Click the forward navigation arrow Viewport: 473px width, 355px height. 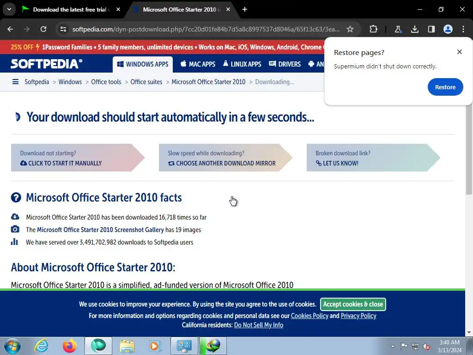(27, 29)
